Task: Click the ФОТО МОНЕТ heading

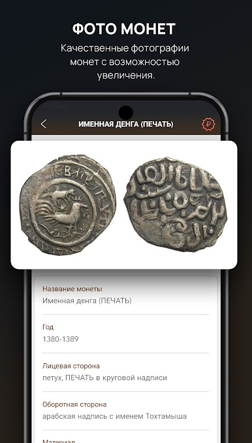Action: tap(124, 29)
